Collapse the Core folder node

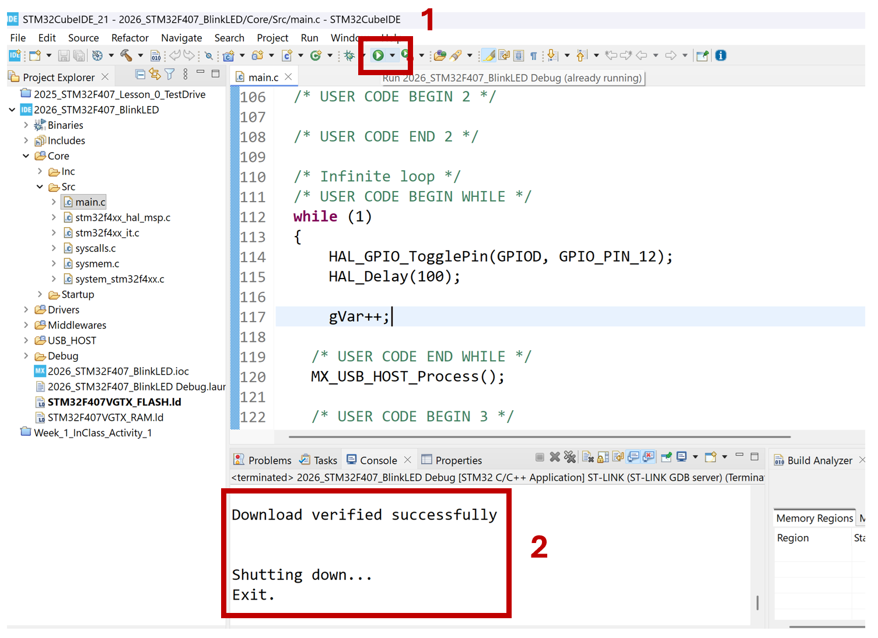click(26, 156)
